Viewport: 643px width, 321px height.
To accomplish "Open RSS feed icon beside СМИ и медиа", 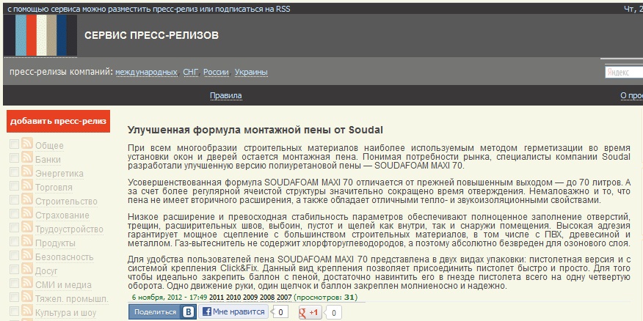I will (27, 282).
